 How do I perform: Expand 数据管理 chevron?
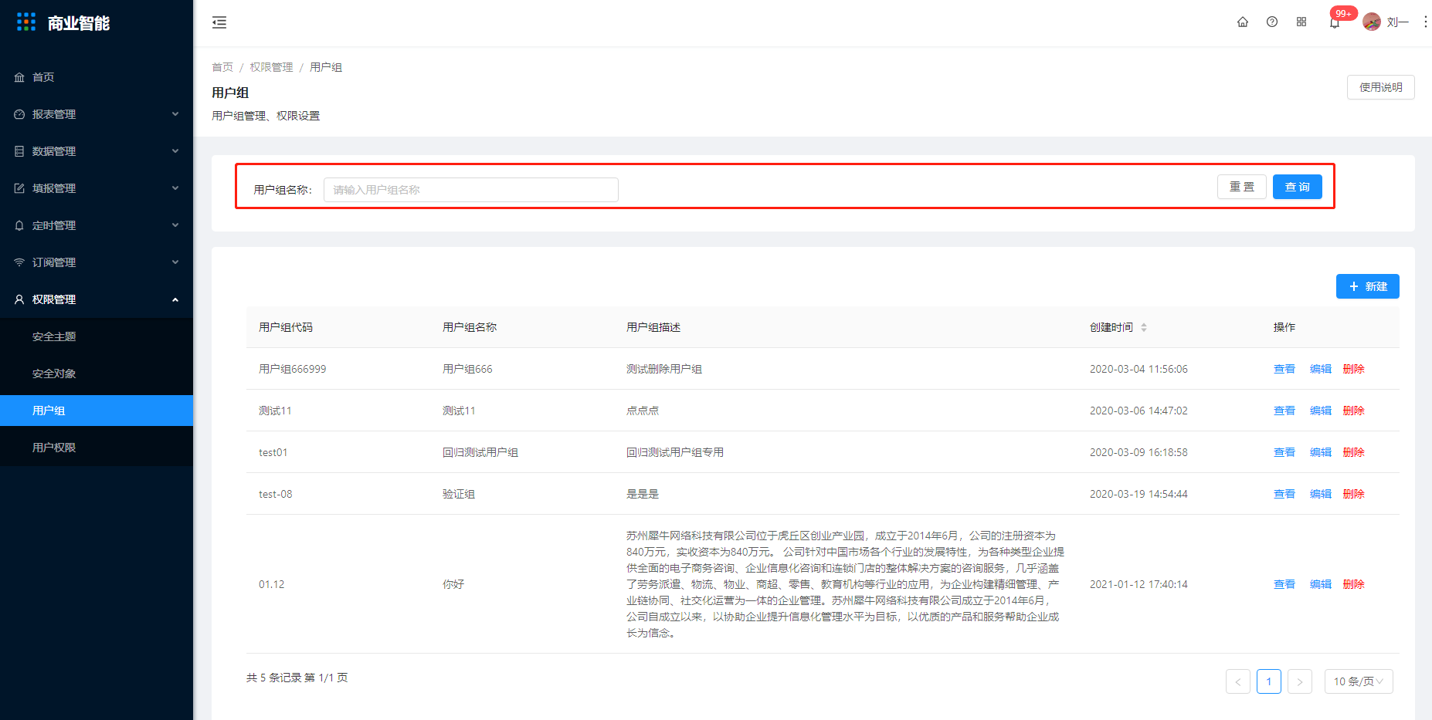175,151
